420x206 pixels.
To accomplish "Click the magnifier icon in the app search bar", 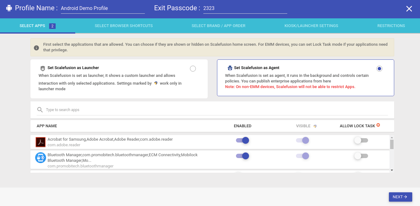I will 40,110.
